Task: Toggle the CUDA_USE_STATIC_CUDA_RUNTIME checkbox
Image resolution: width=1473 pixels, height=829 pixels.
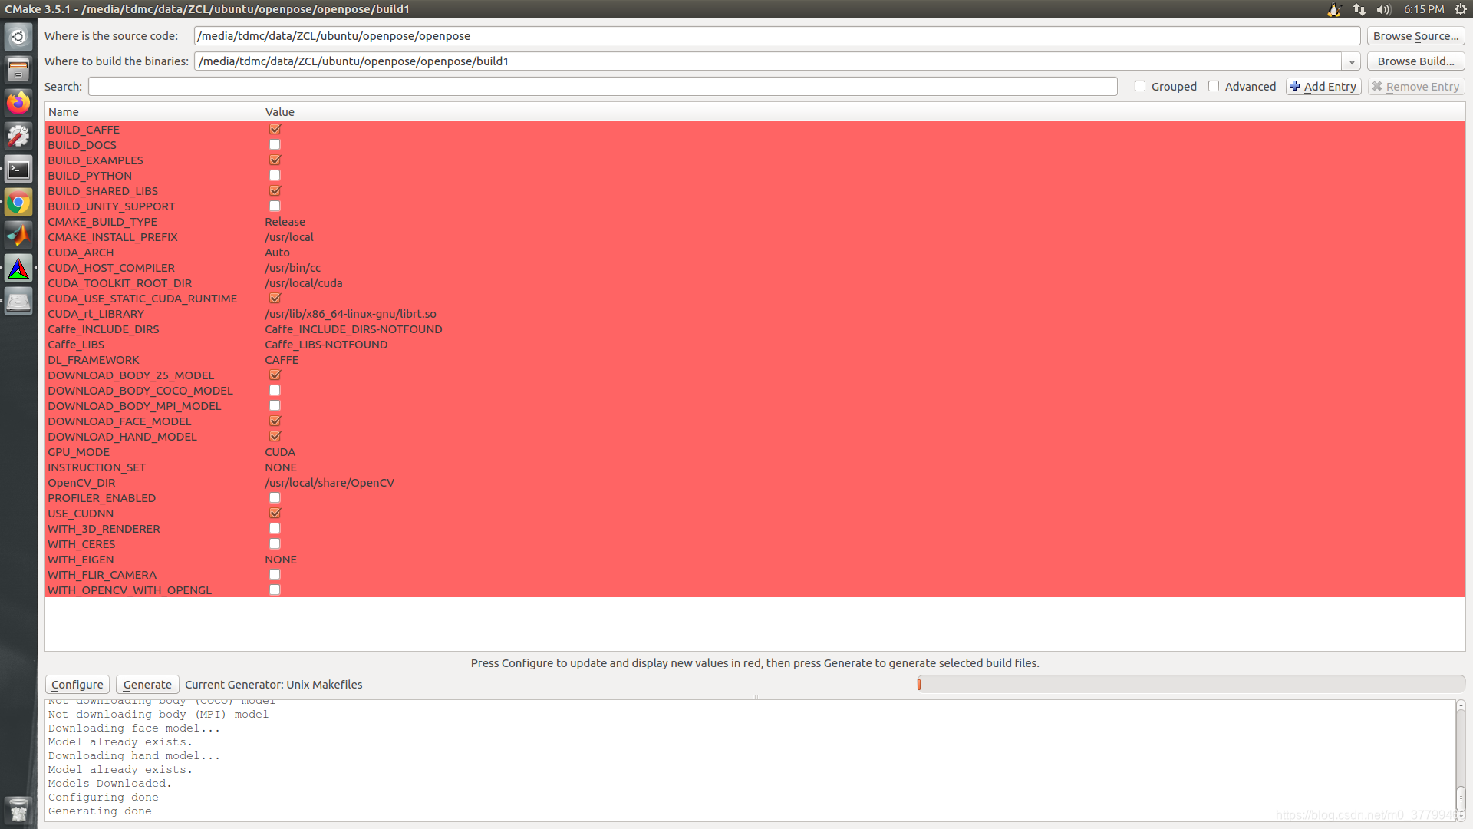Action: (x=275, y=299)
